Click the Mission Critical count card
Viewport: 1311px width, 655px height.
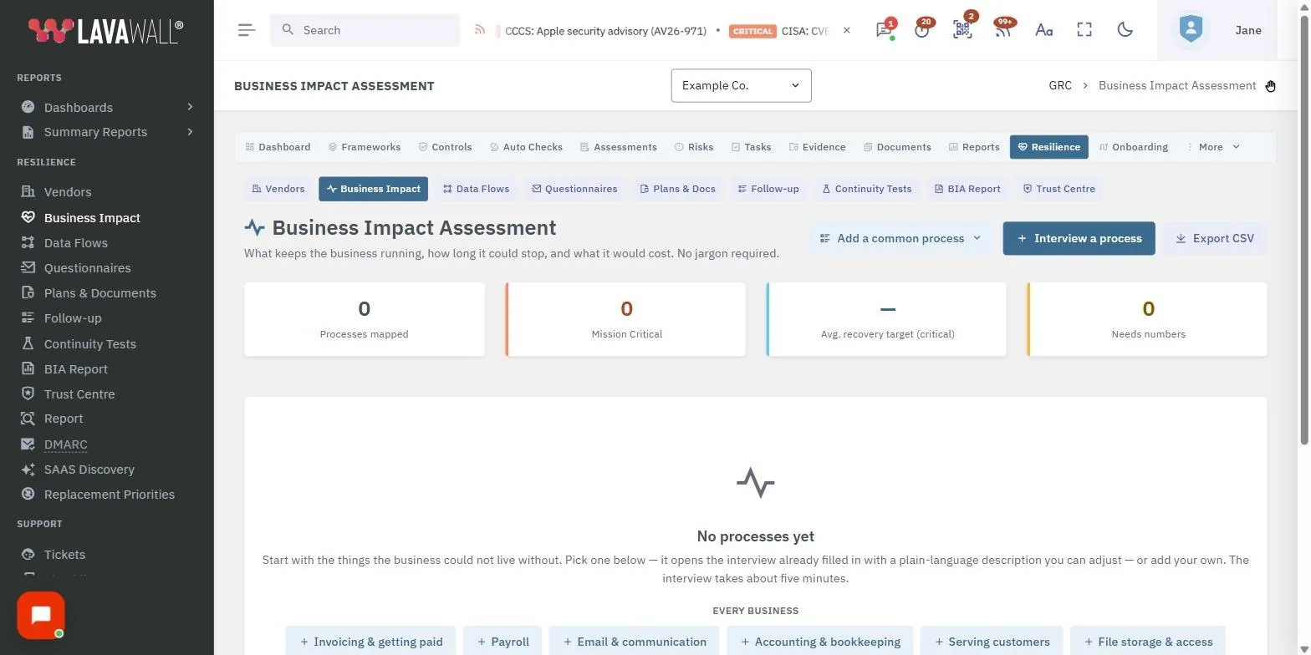click(625, 319)
